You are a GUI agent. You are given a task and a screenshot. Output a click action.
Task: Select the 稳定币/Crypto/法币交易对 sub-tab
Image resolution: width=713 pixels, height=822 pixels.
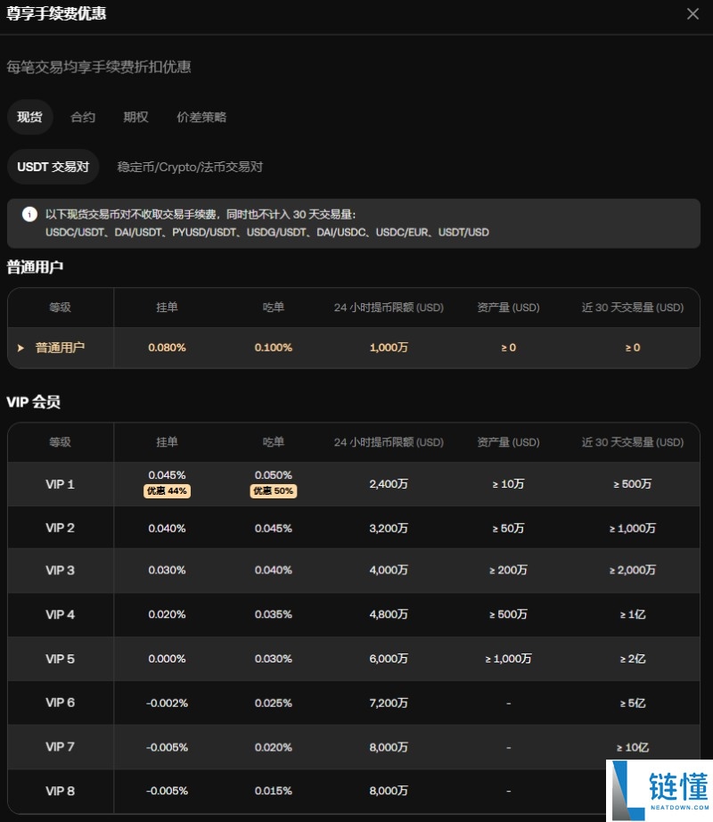pyautogui.click(x=190, y=167)
